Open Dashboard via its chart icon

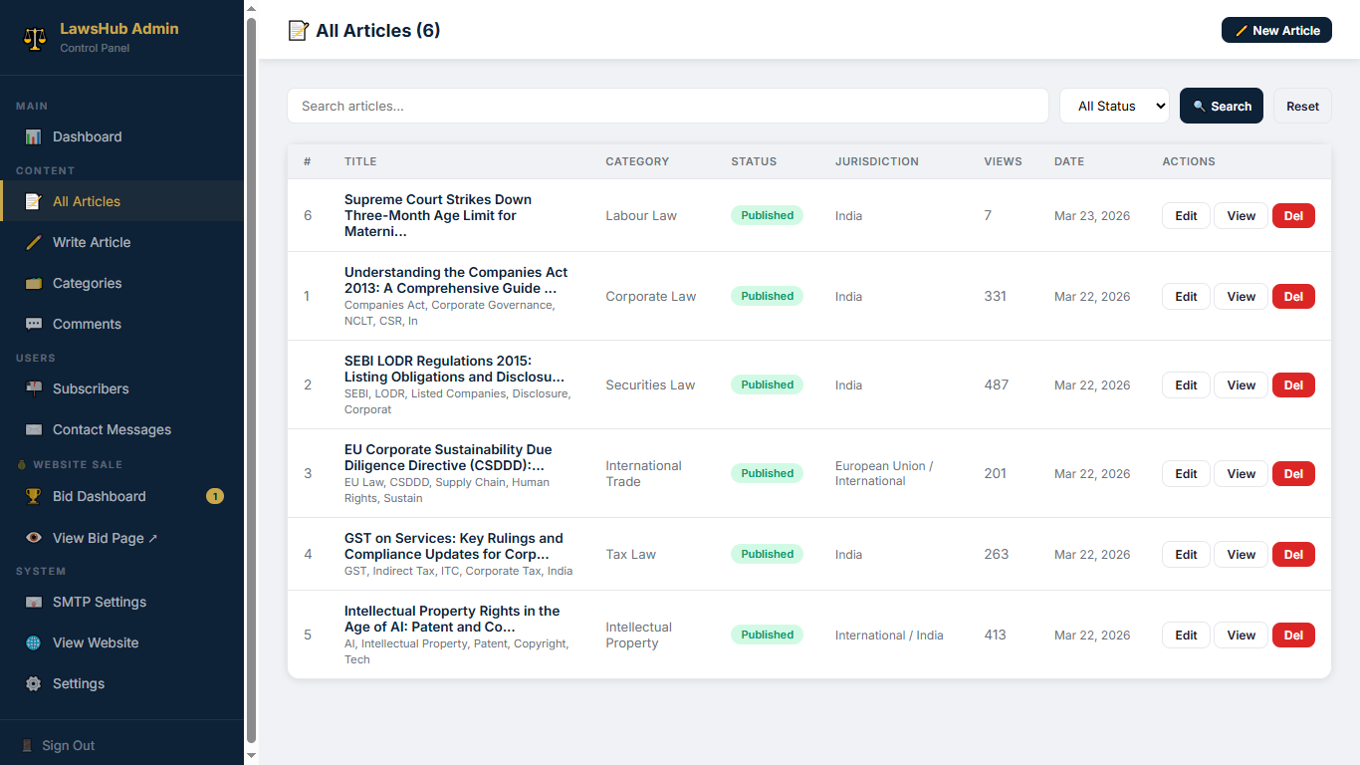pyautogui.click(x=34, y=136)
